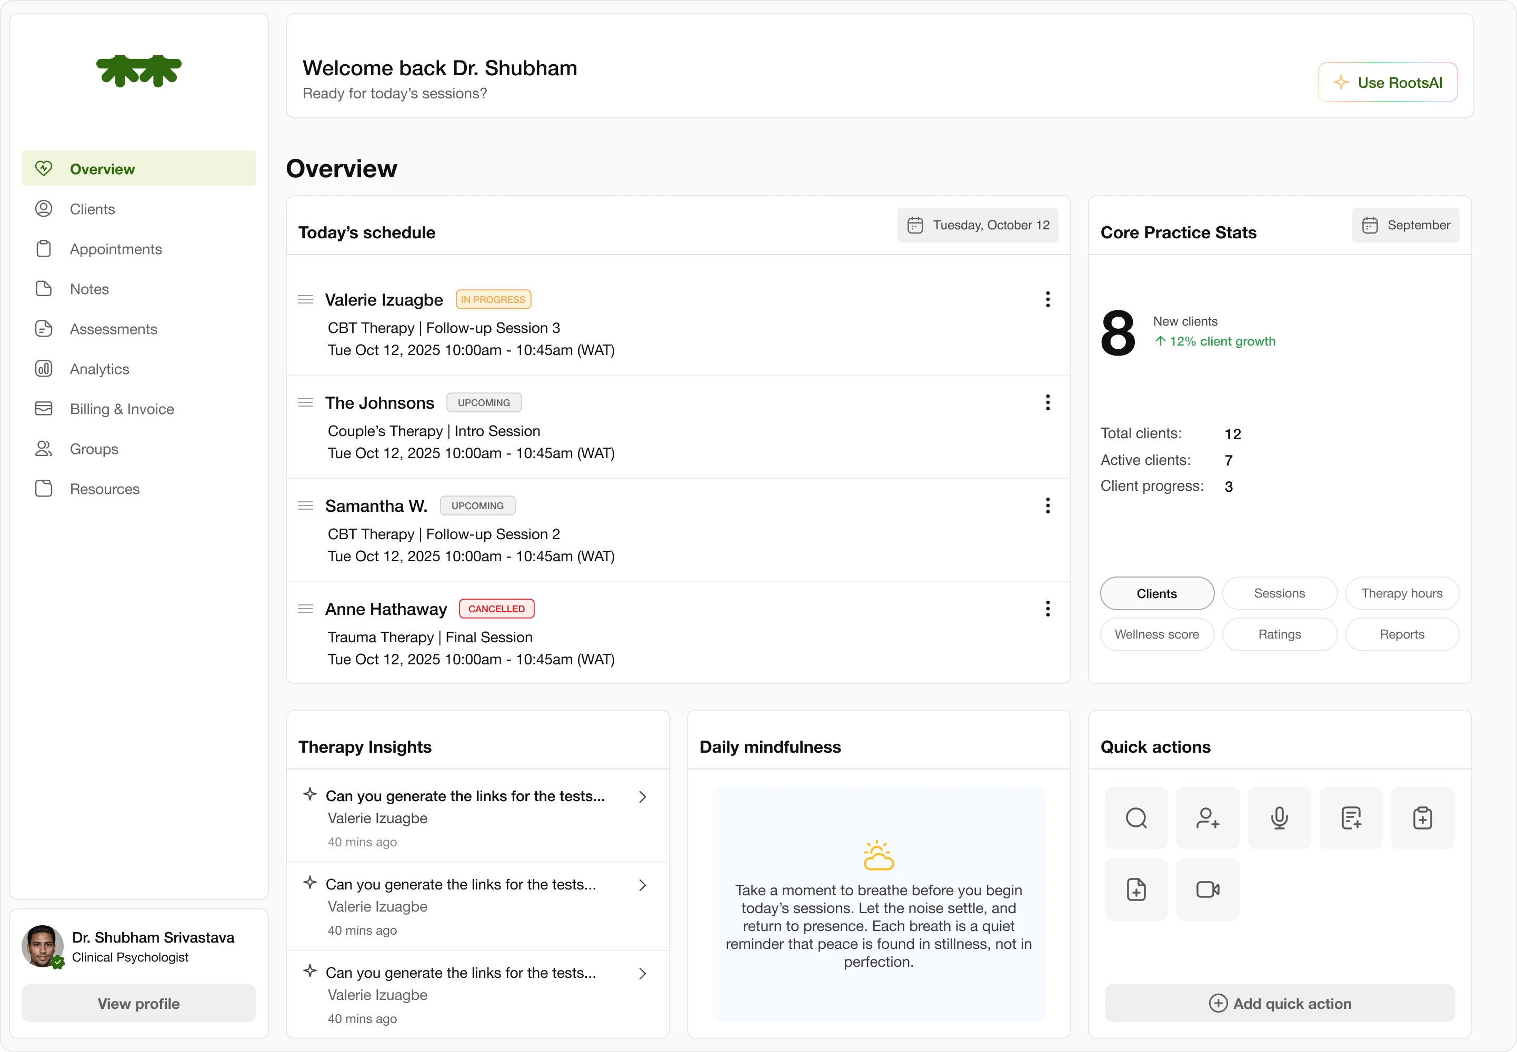The height and width of the screenshot is (1052, 1517).
Task: Click View profile
Action: [138, 1003]
